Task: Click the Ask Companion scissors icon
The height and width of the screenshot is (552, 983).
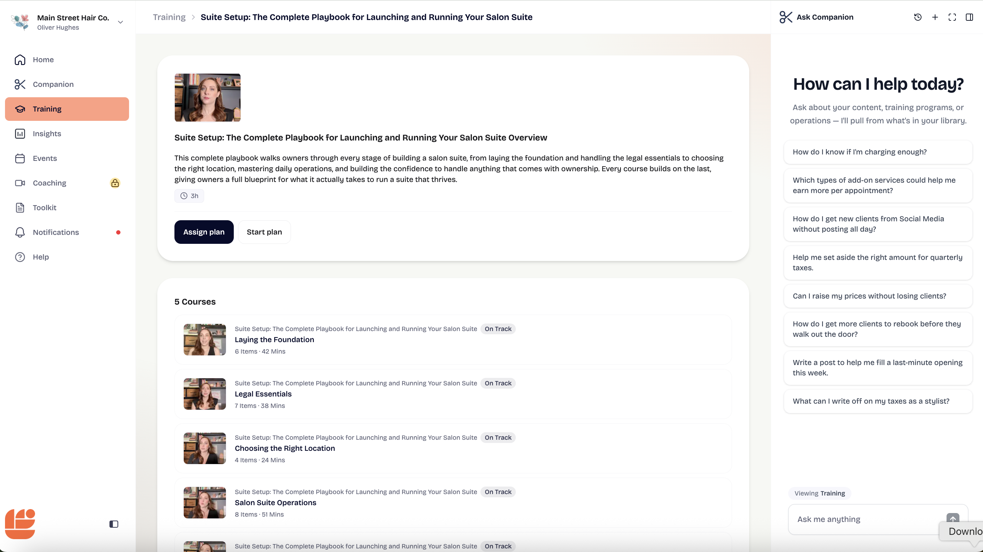Action: (x=786, y=17)
